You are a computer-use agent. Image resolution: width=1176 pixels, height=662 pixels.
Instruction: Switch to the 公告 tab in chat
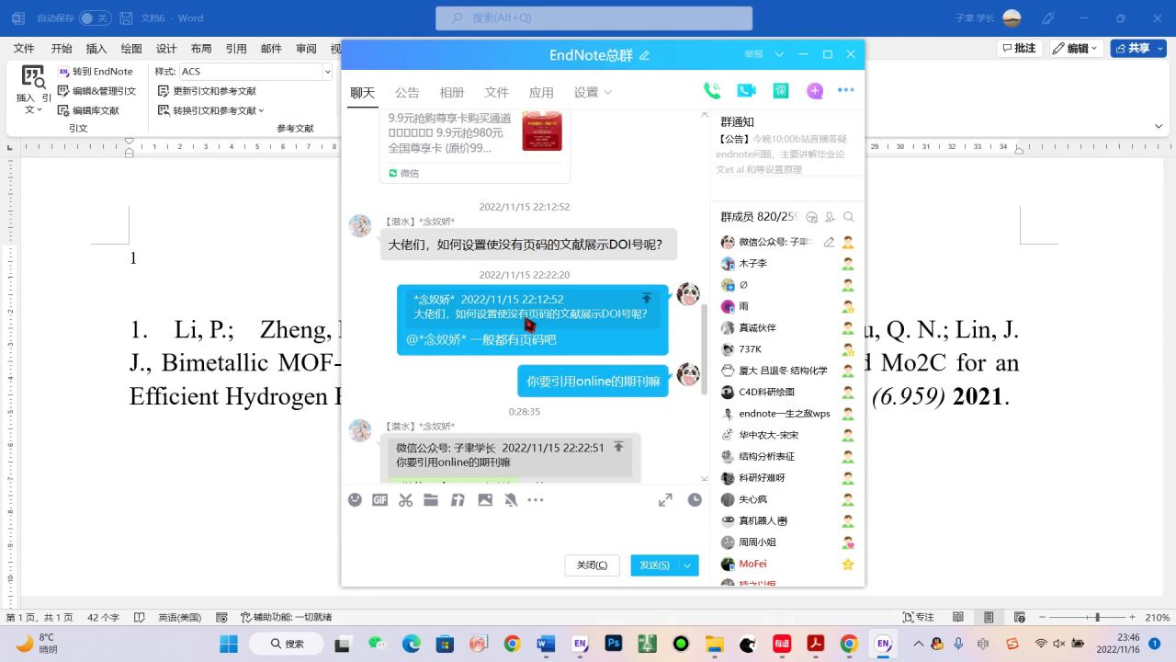[407, 92]
